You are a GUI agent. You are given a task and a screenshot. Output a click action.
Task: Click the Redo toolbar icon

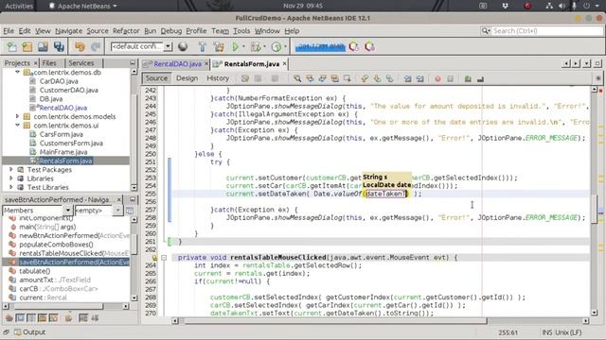[96, 46]
